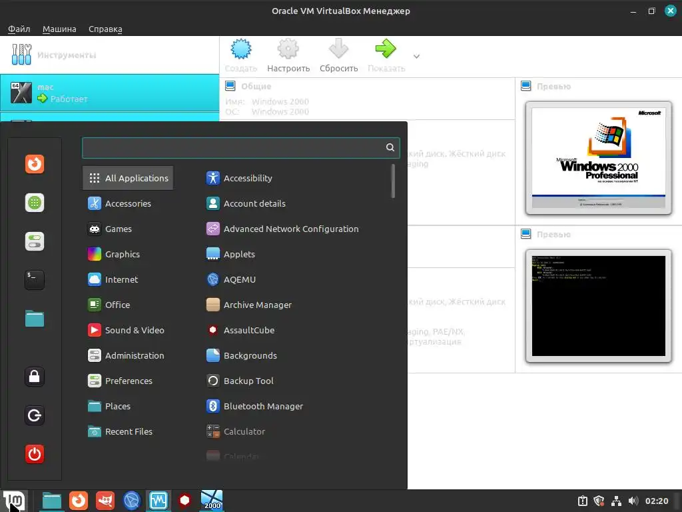Click the search magnifier icon
Image resolution: width=682 pixels, height=512 pixels.
(x=390, y=147)
